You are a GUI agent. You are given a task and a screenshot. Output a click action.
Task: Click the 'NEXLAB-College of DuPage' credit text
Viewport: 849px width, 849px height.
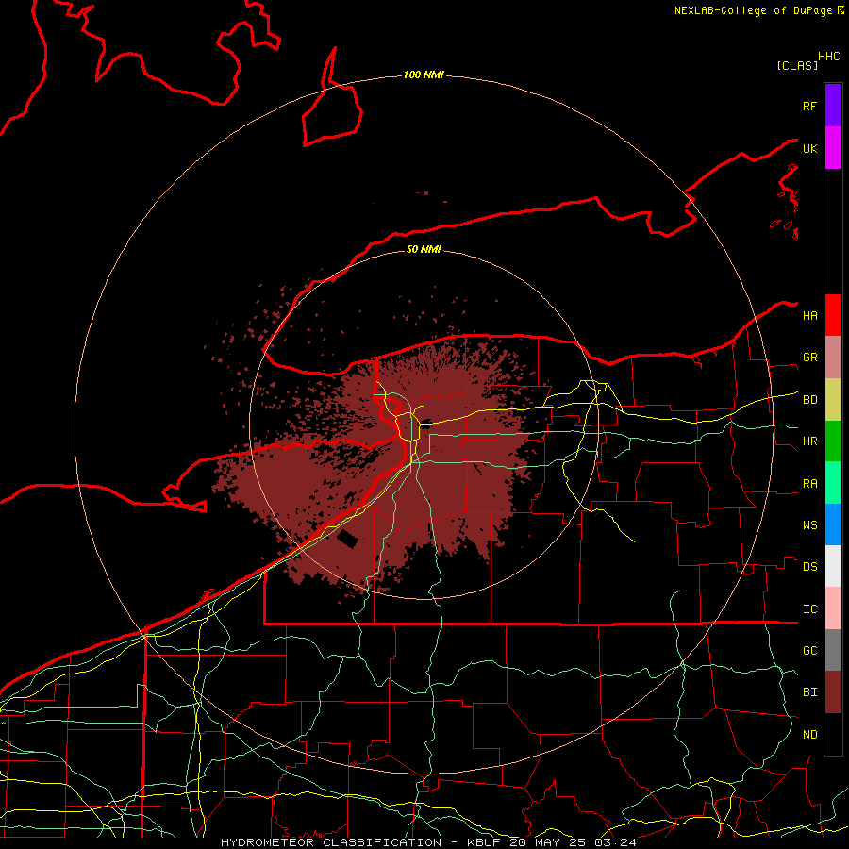(755, 10)
